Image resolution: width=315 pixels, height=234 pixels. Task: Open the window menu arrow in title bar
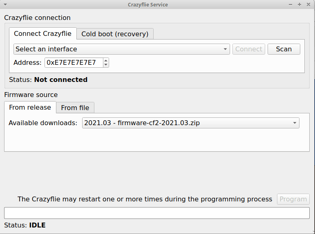pos(5,4)
